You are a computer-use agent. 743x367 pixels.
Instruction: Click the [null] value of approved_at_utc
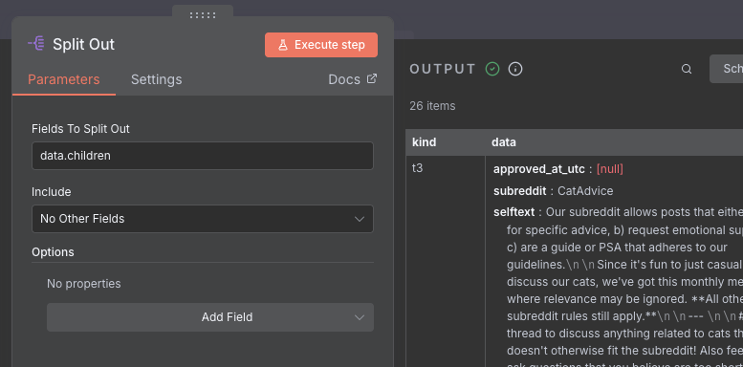point(610,169)
